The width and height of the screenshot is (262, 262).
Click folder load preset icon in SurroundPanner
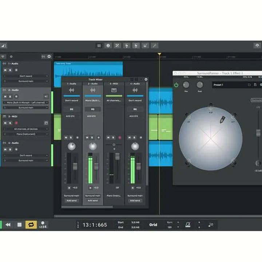click(249, 85)
